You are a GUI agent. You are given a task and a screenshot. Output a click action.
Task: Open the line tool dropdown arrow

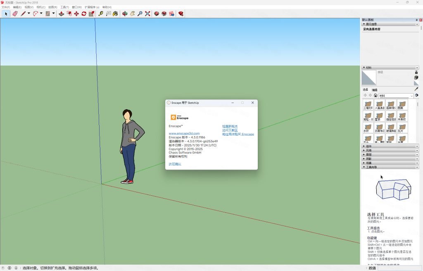click(29, 13)
